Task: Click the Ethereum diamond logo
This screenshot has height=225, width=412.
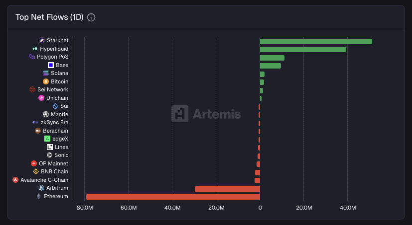Action: pyautogui.click(x=39, y=196)
